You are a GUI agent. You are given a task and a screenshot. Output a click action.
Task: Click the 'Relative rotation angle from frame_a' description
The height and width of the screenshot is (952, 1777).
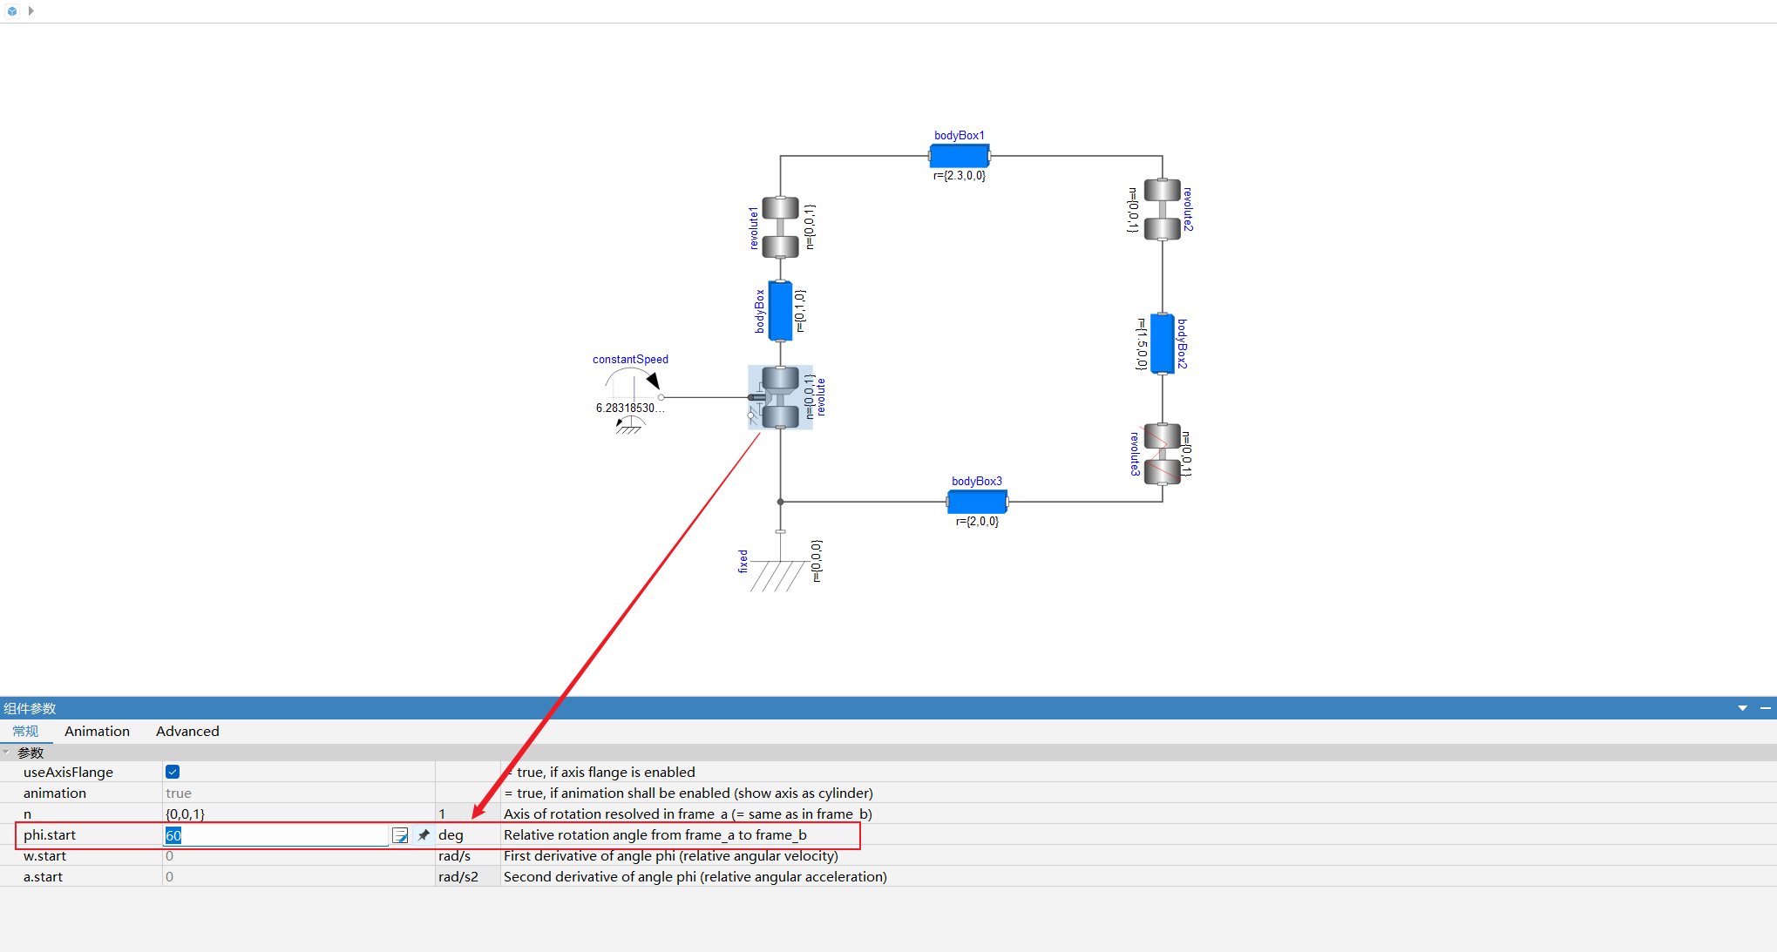[655, 835]
